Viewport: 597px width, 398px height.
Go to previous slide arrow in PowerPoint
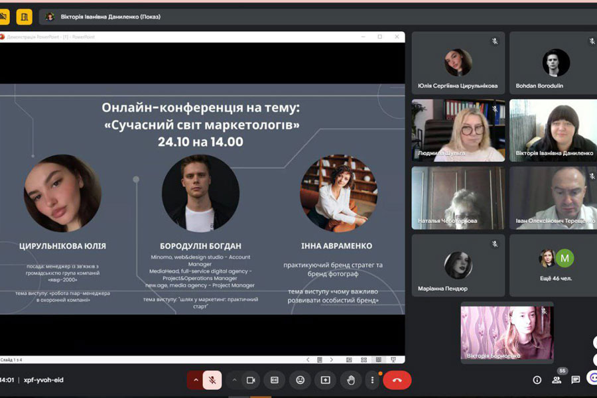(308, 360)
